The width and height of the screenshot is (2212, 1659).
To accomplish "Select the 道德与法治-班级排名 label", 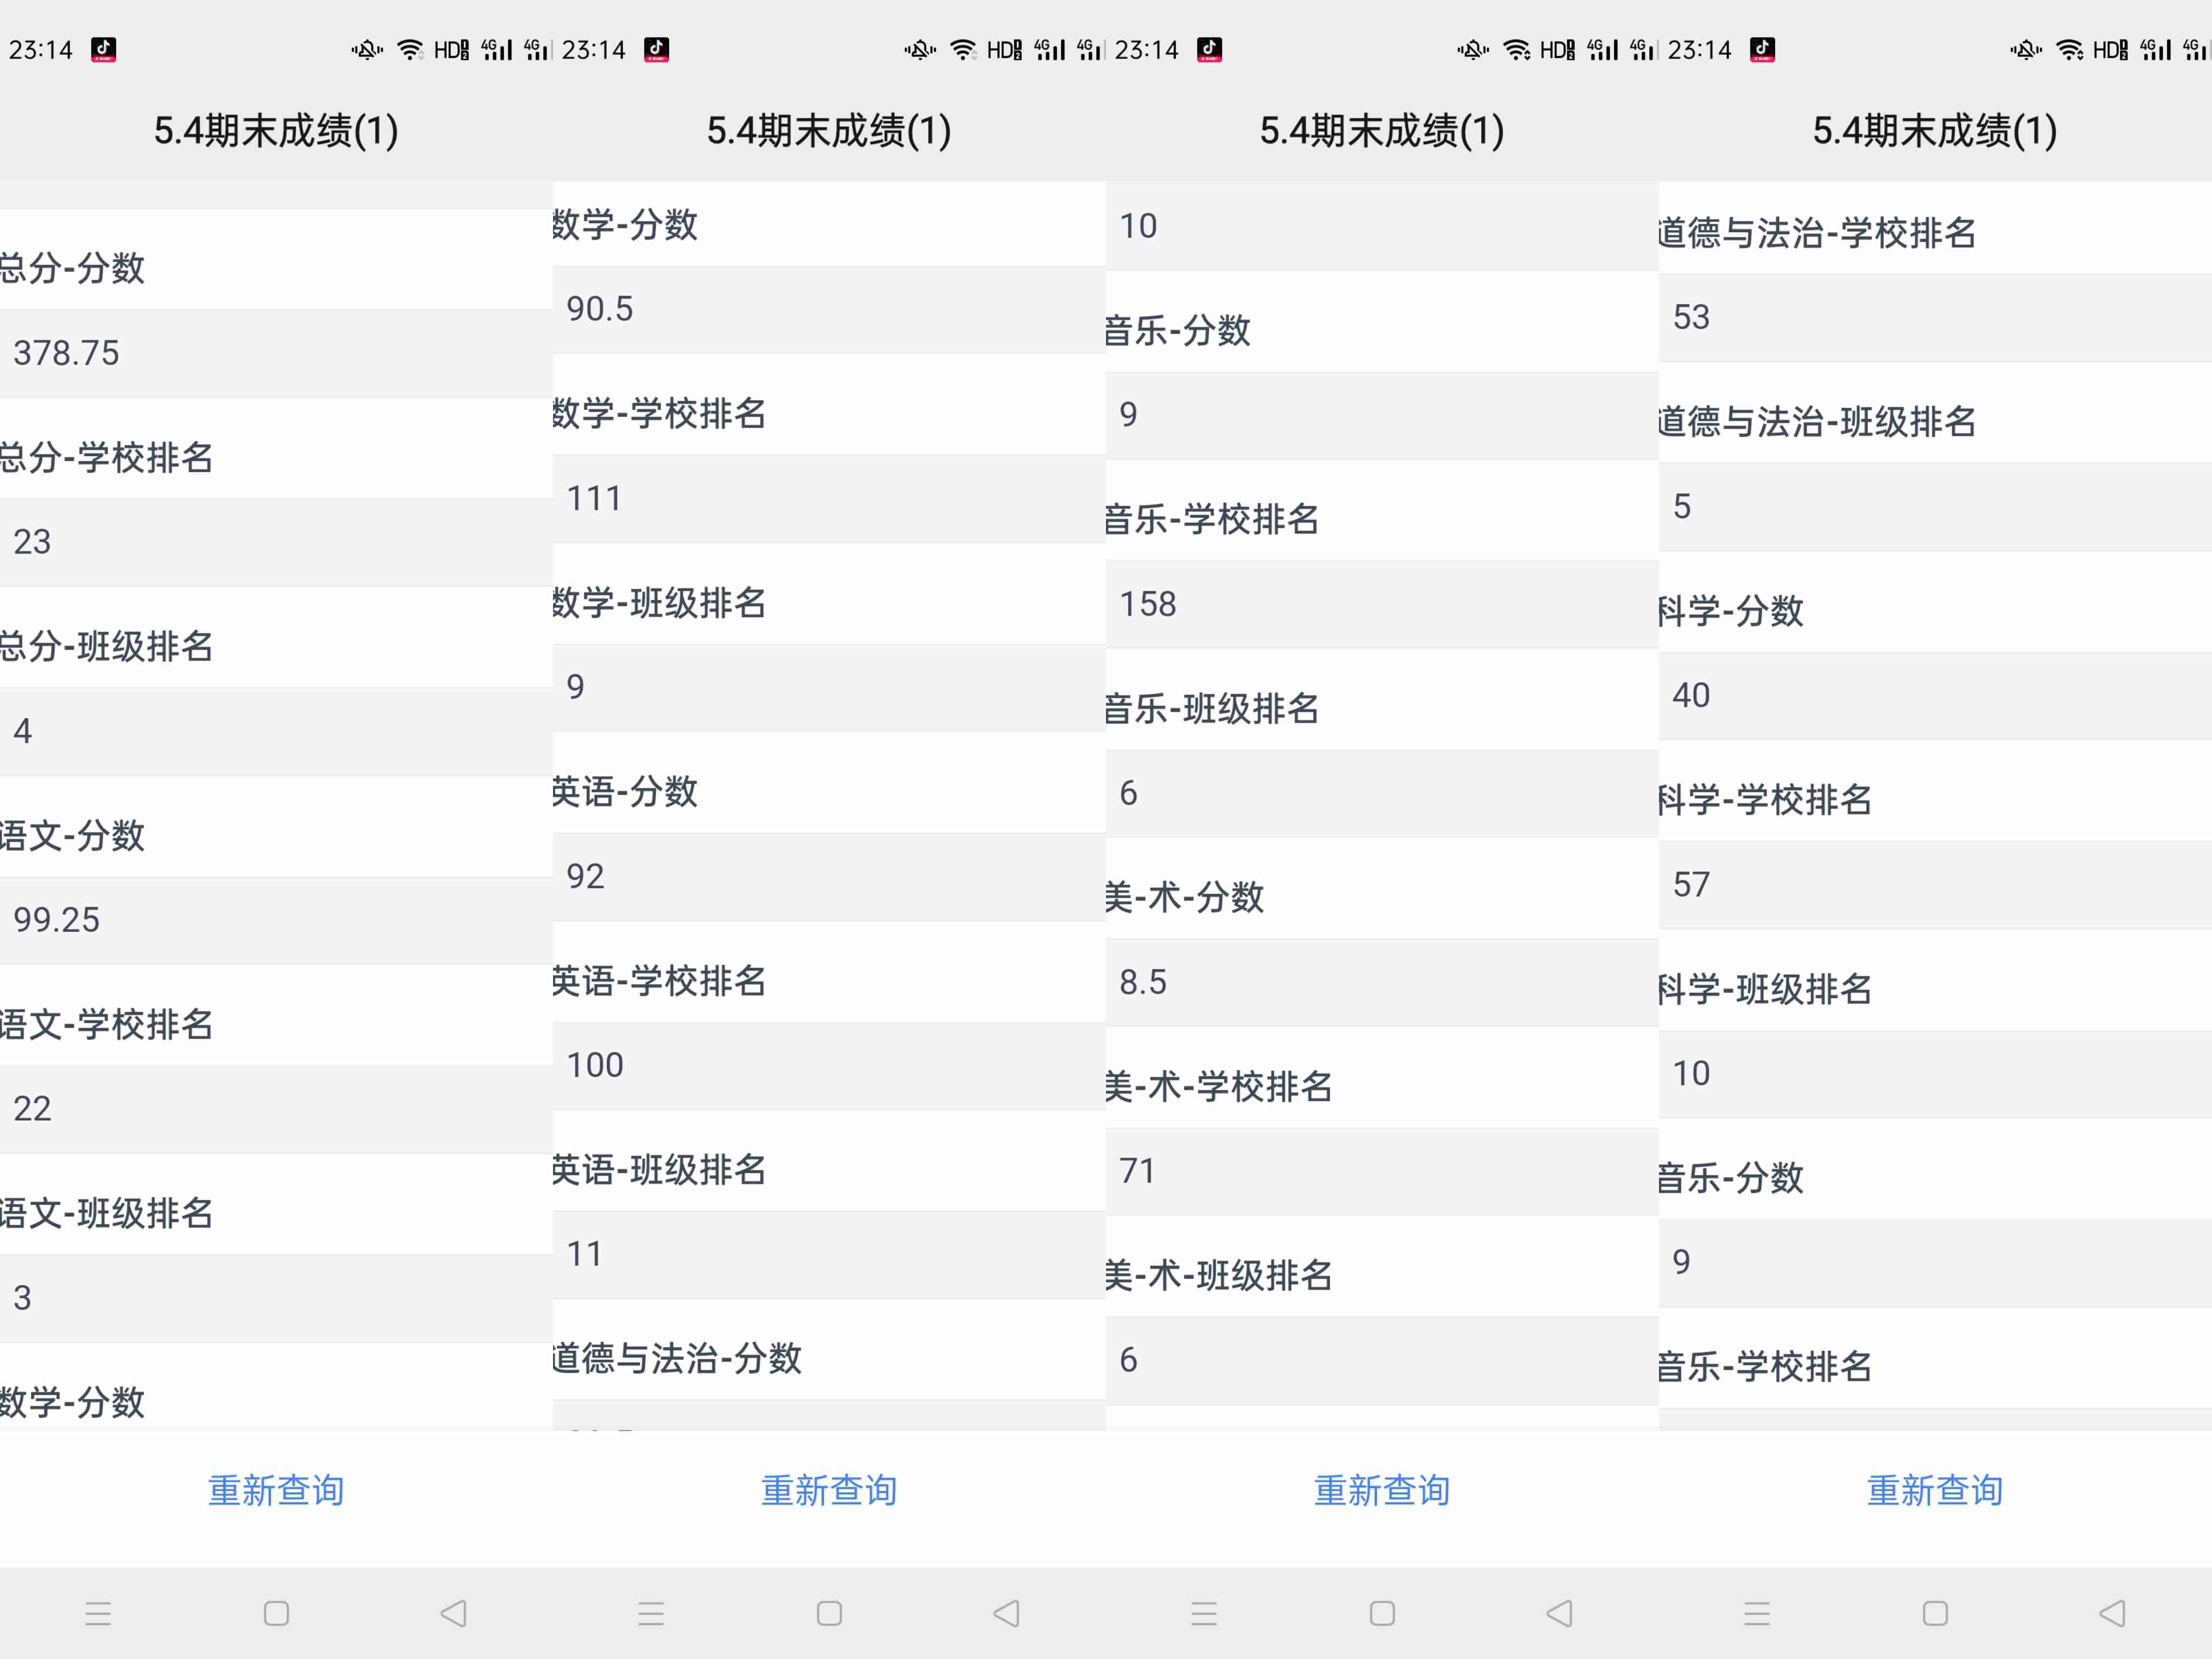I will (x=1817, y=421).
